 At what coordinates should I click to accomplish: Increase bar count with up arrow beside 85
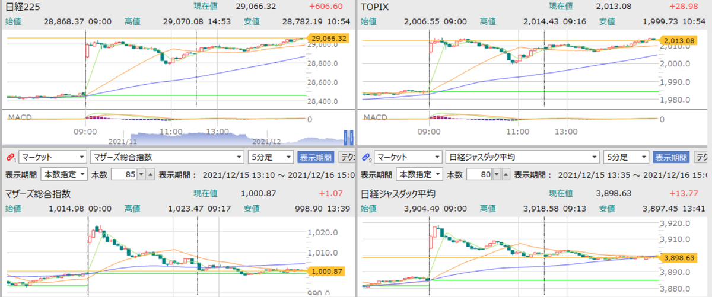coord(150,175)
